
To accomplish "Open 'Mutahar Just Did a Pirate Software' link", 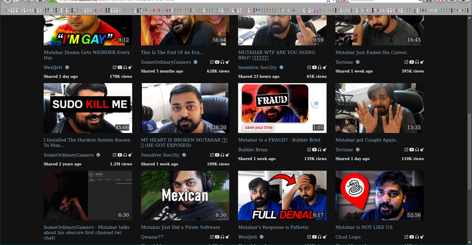I will [181, 227].
